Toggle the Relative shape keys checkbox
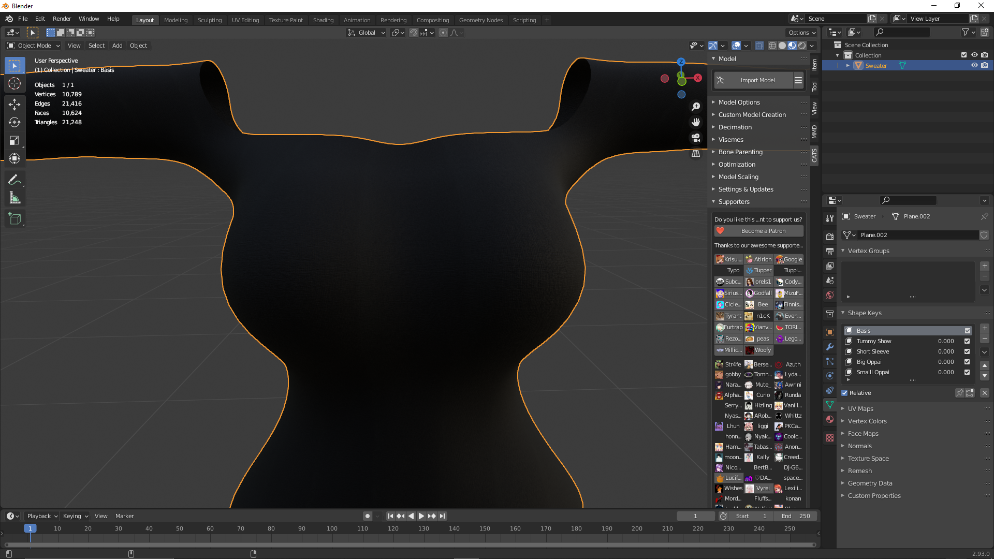 click(844, 393)
